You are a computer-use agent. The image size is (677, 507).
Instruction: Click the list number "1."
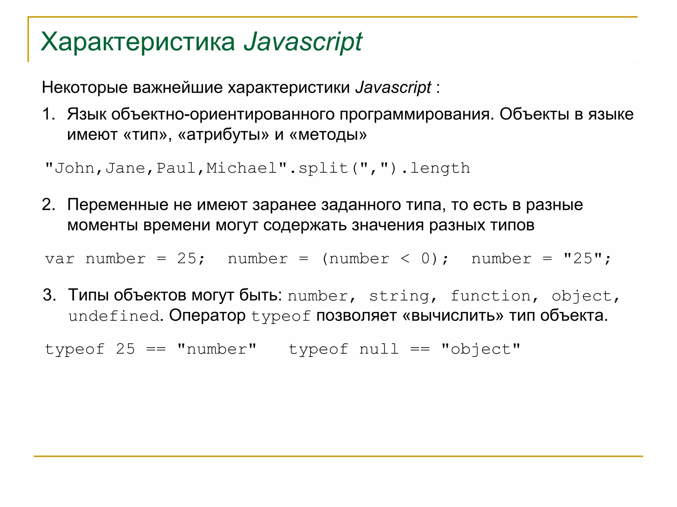49,114
